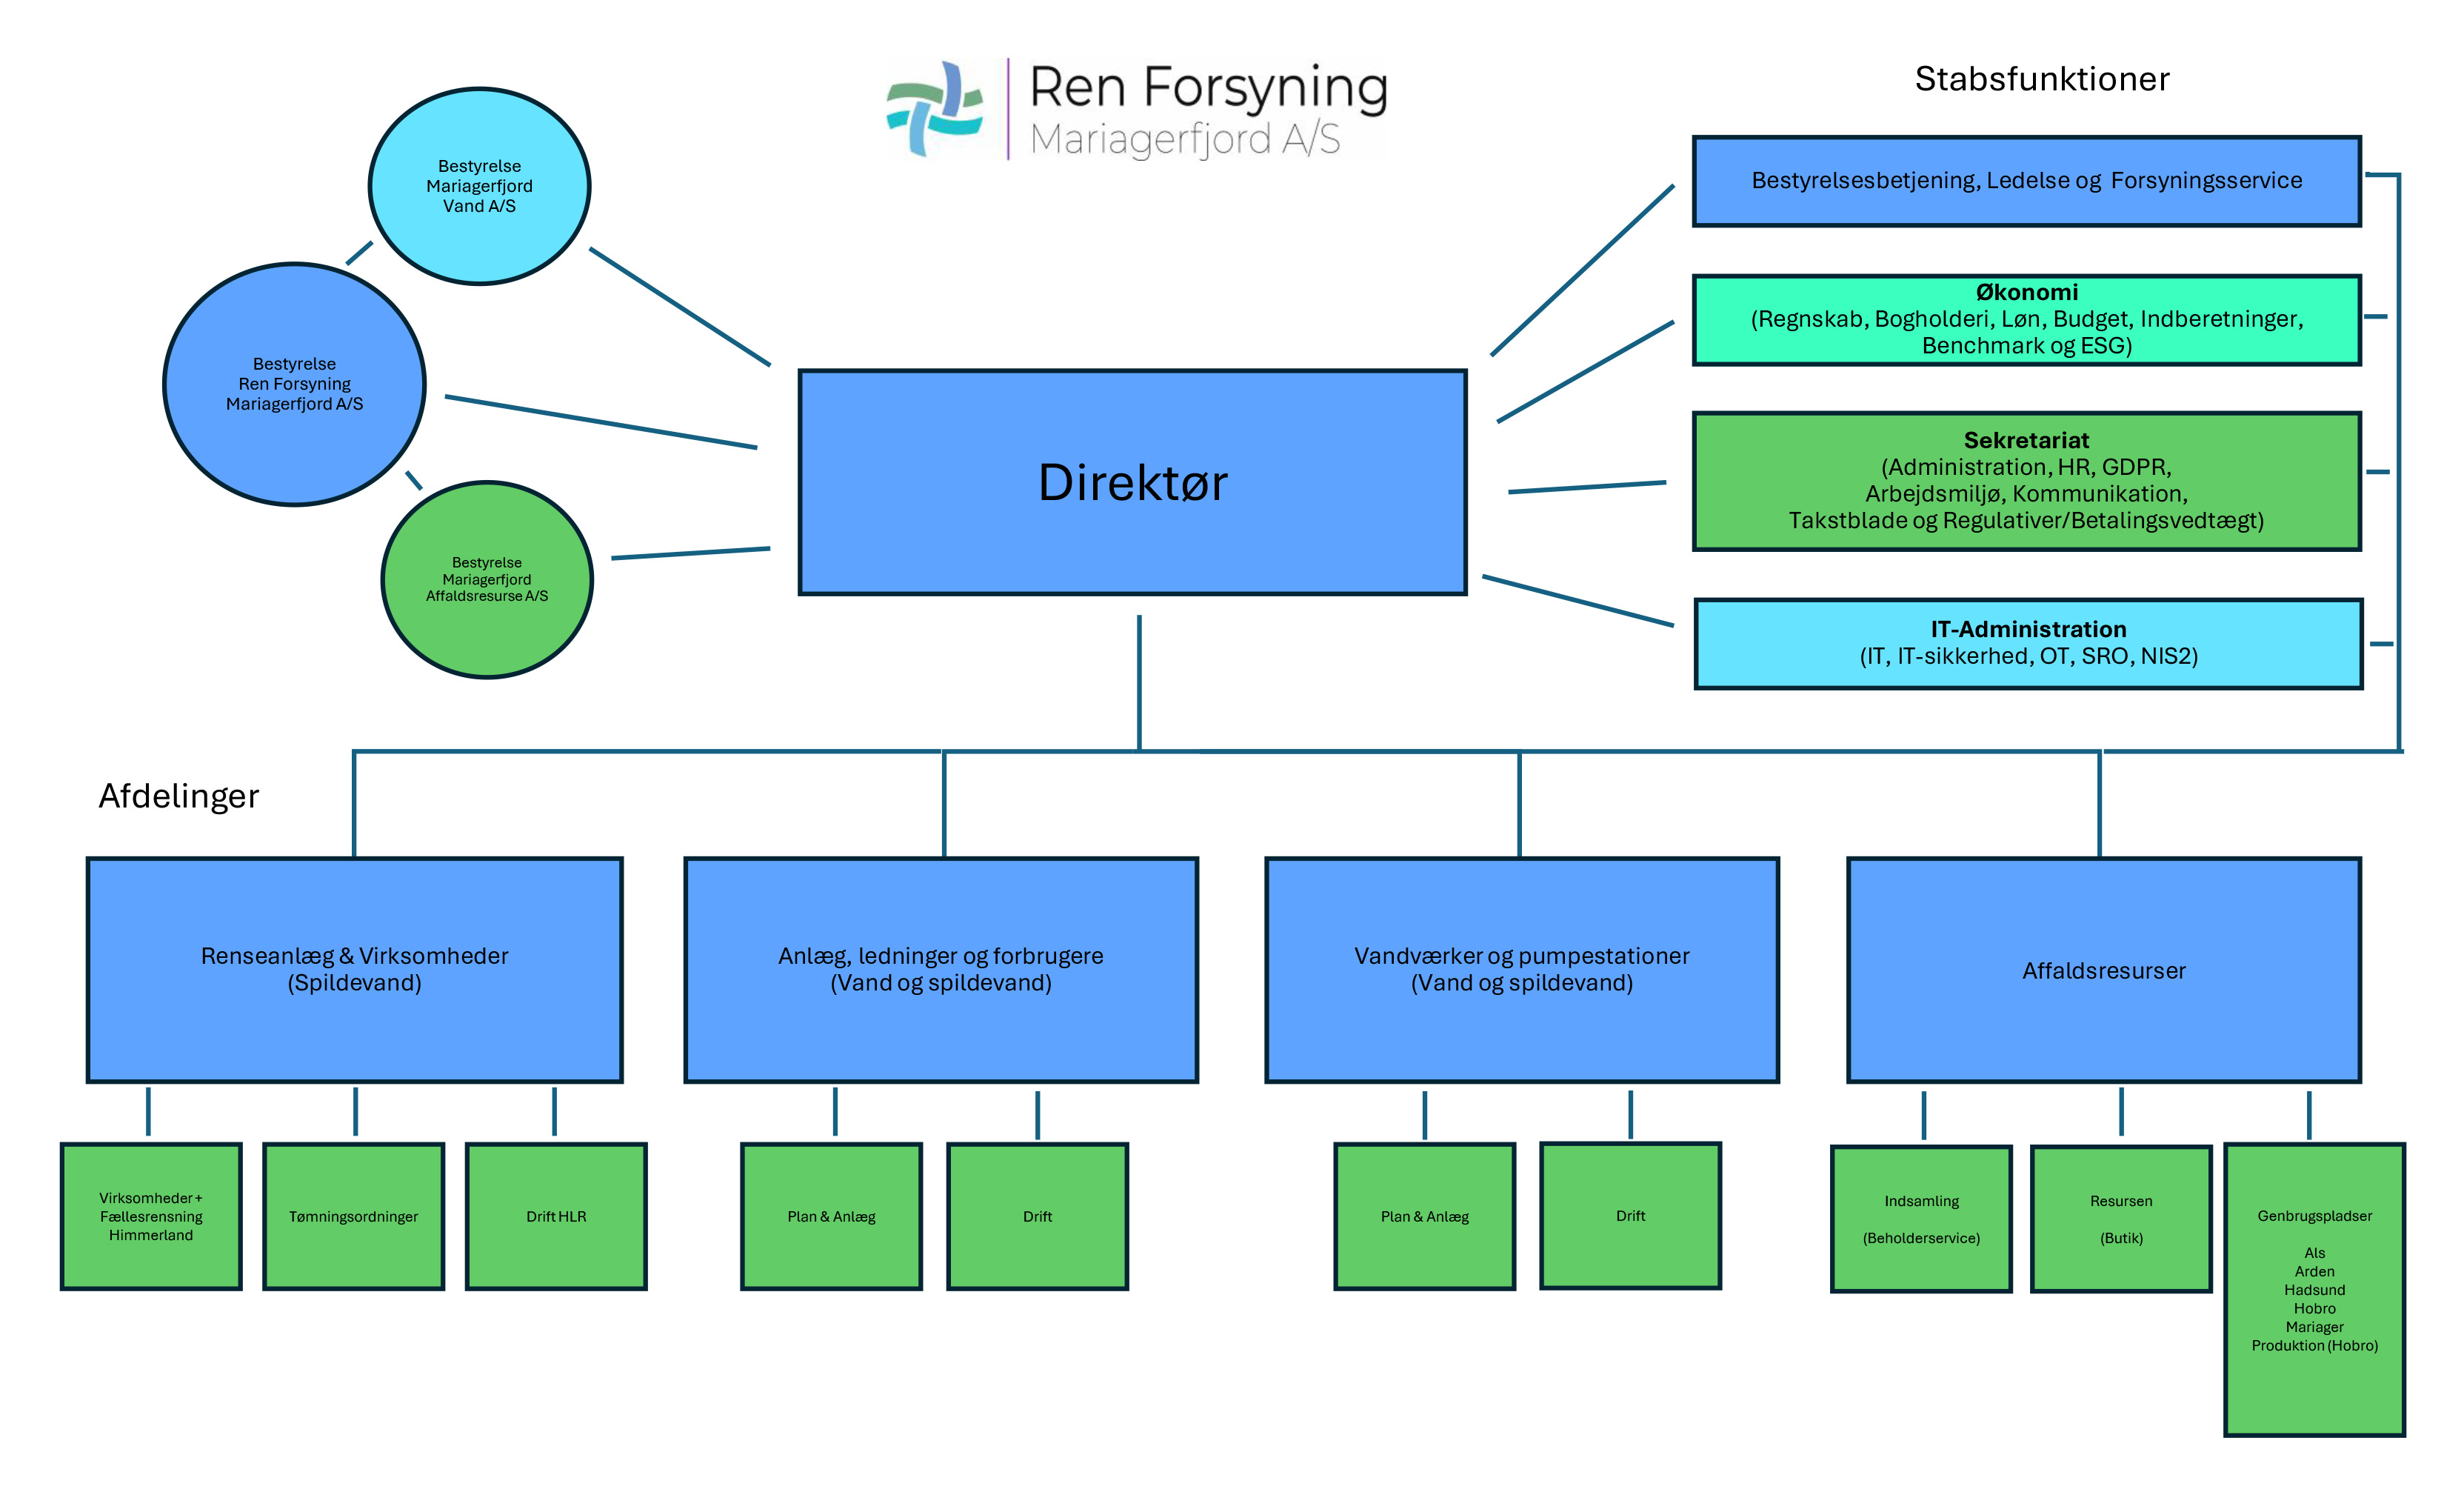Click Produktion (Hobro) text in Genbrugspladser
The image size is (2464, 1512).
pos(2314,1346)
